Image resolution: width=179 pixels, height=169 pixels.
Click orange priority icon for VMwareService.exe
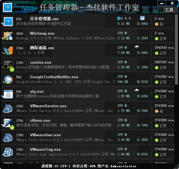point(157,111)
